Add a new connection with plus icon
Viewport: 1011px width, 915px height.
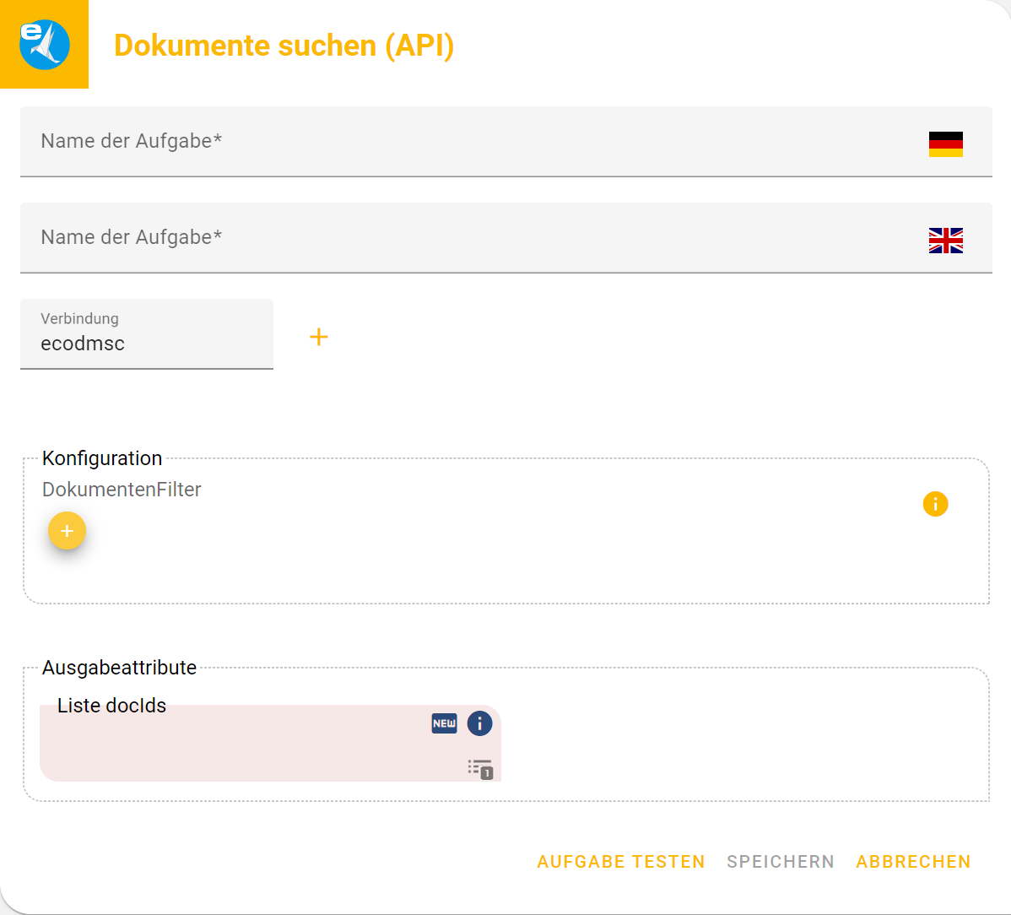pos(318,338)
